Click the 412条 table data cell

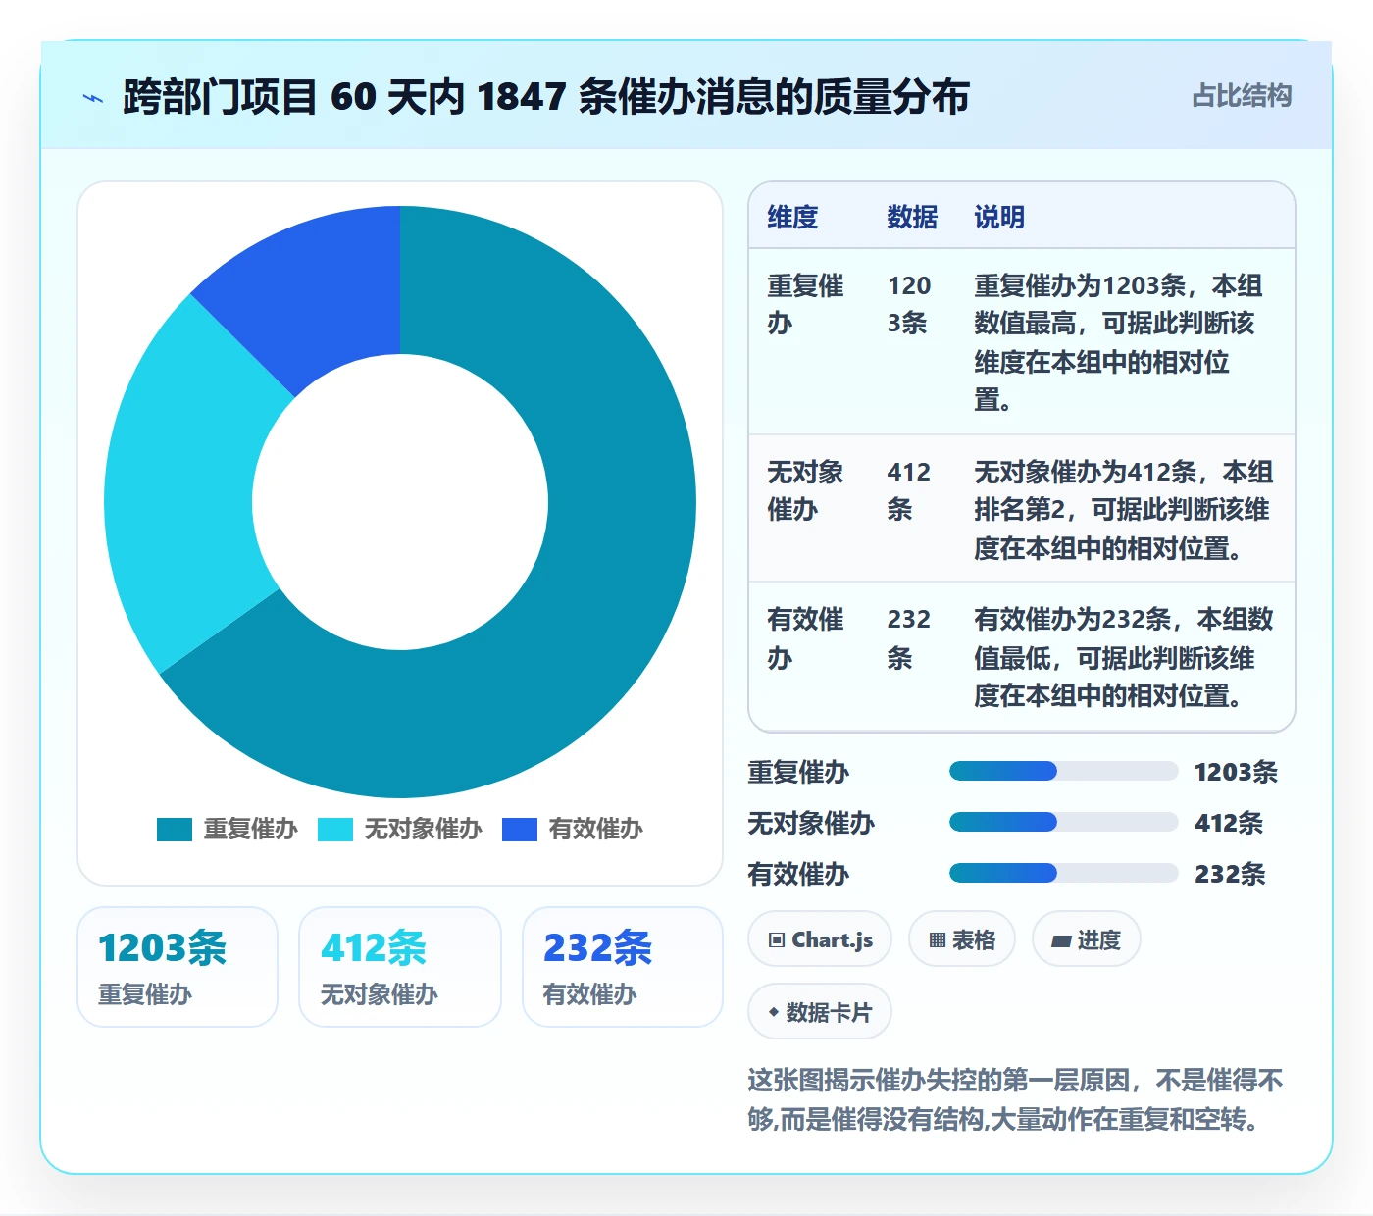click(909, 490)
